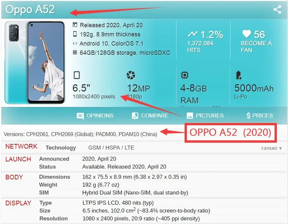
Task: Click the NETWORK section heading link
Action: click(x=21, y=146)
